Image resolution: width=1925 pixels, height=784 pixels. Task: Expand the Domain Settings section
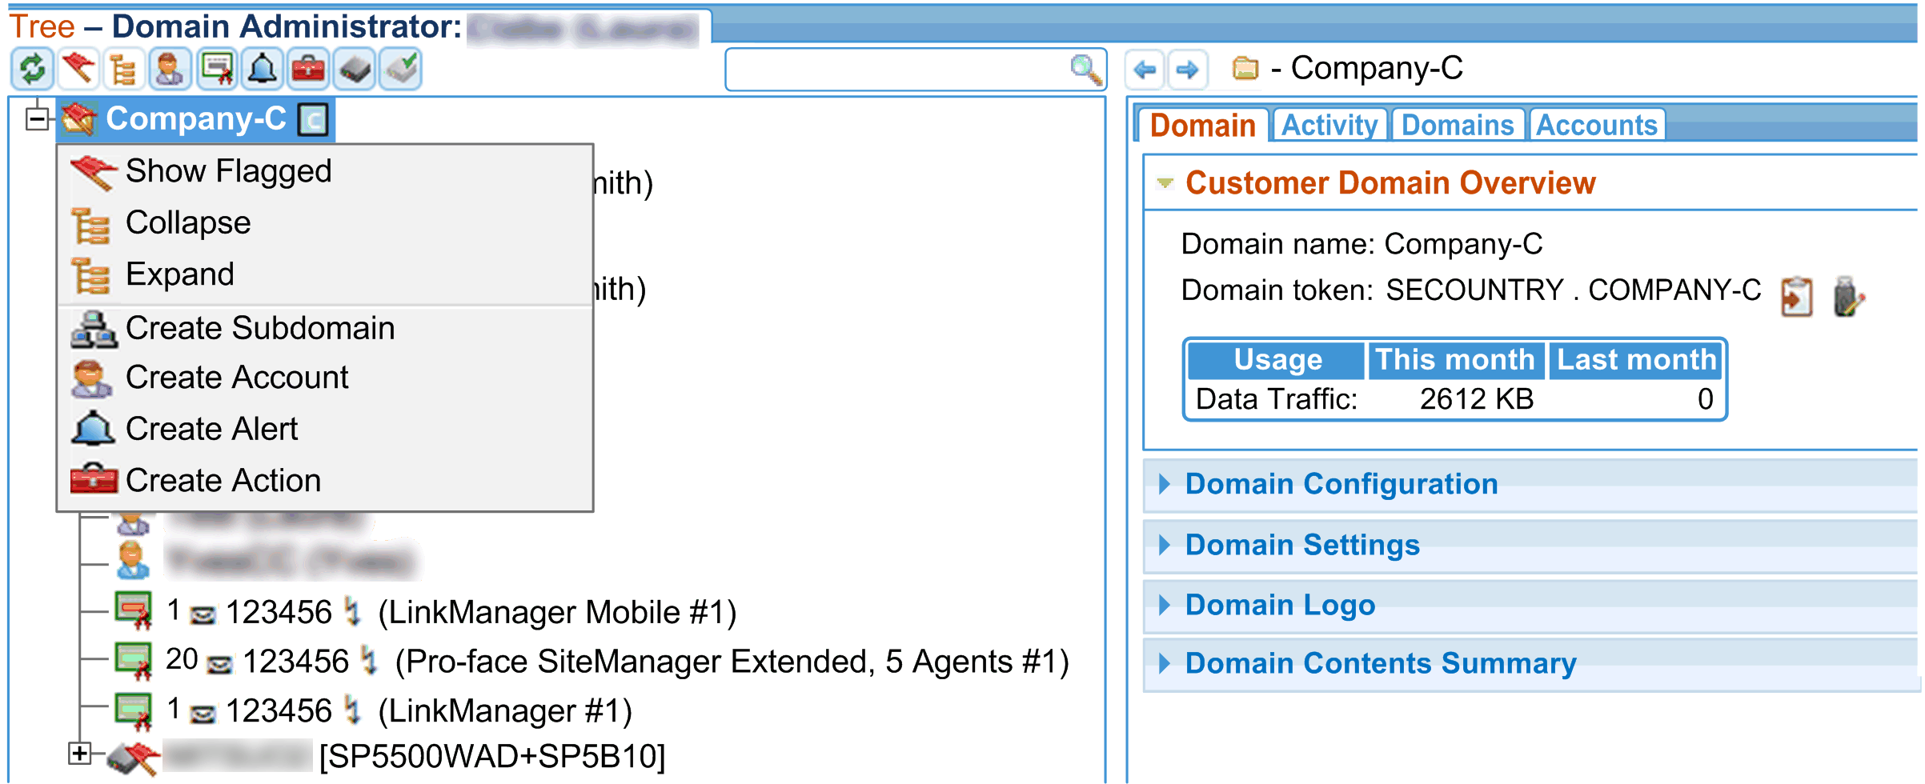(1301, 545)
